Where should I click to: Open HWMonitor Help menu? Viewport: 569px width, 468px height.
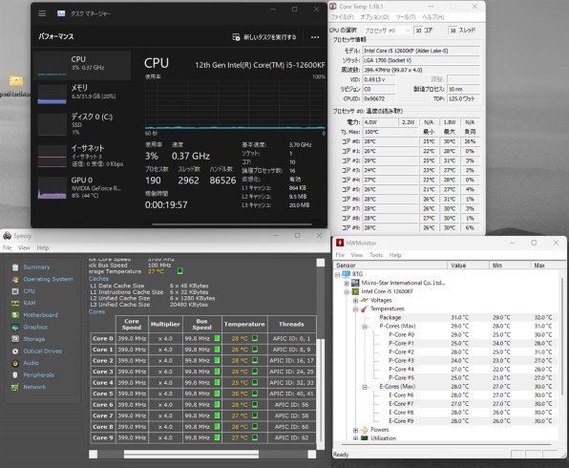click(395, 255)
